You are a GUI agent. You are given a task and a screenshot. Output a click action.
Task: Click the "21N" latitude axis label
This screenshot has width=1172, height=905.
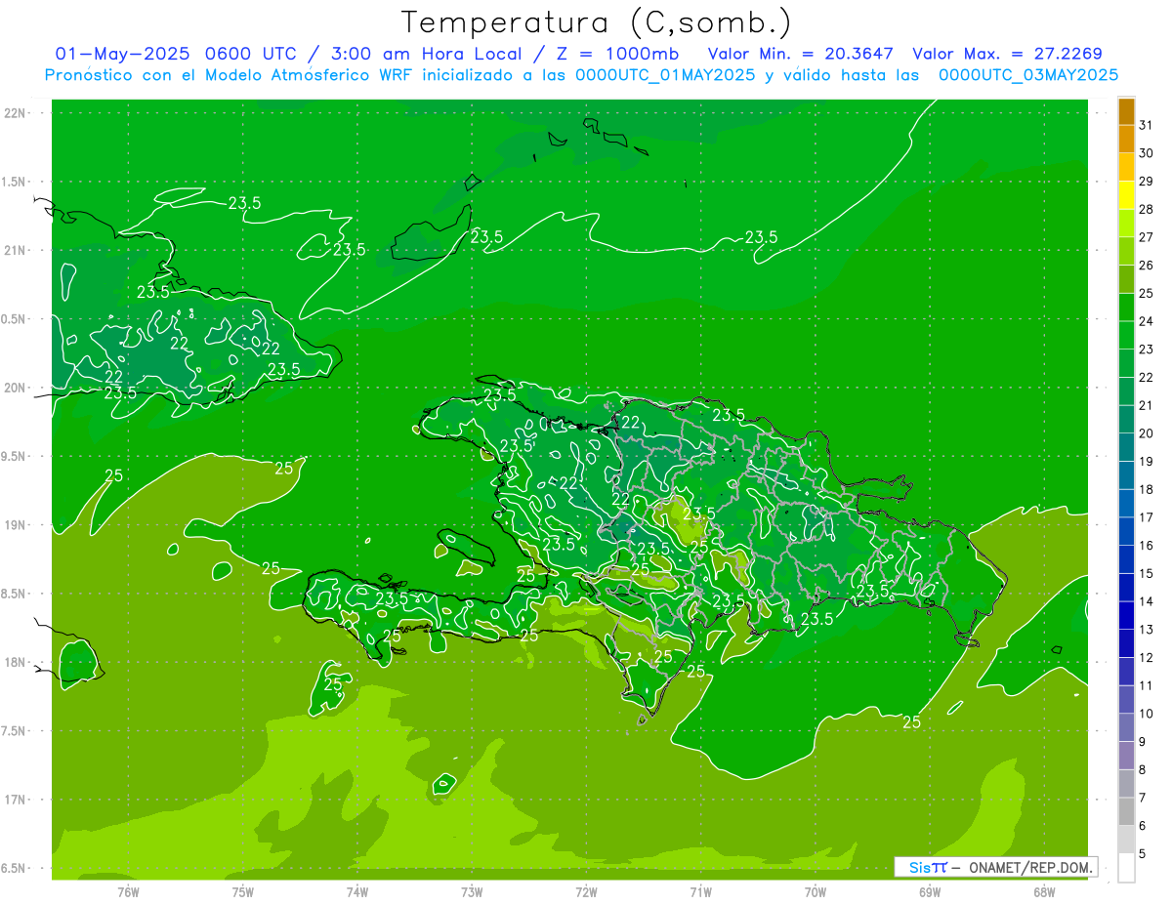point(16,251)
